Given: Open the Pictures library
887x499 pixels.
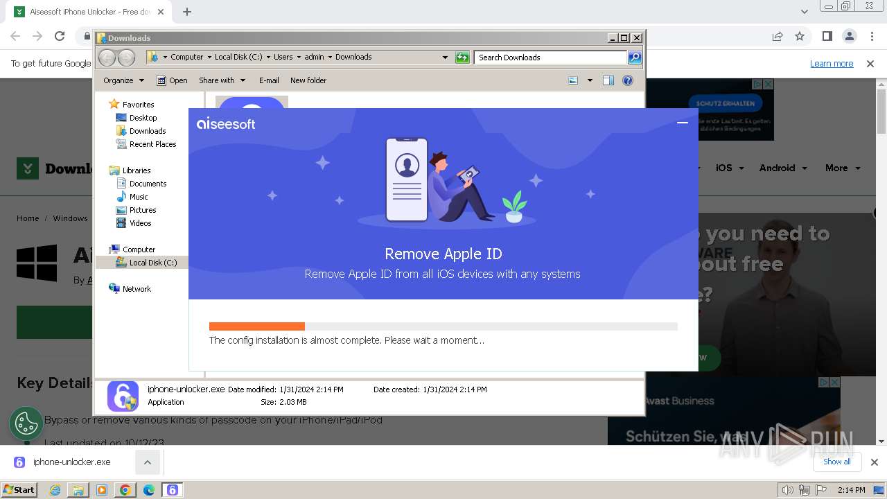Looking at the screenshot, I should point(143,210).
